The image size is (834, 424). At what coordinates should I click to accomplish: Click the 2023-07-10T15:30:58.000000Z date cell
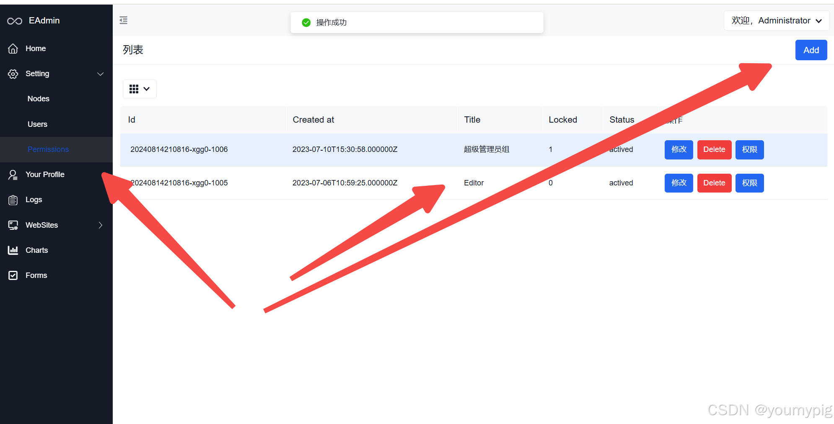coord(345,149)
